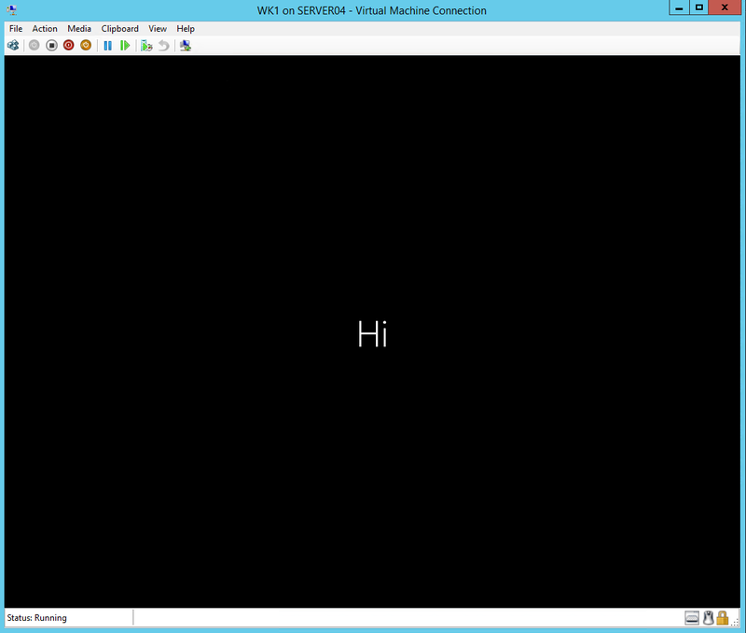Screen dimensions: 746x633
Task: Open the Clipboard menu
Action: click(119, 28)
